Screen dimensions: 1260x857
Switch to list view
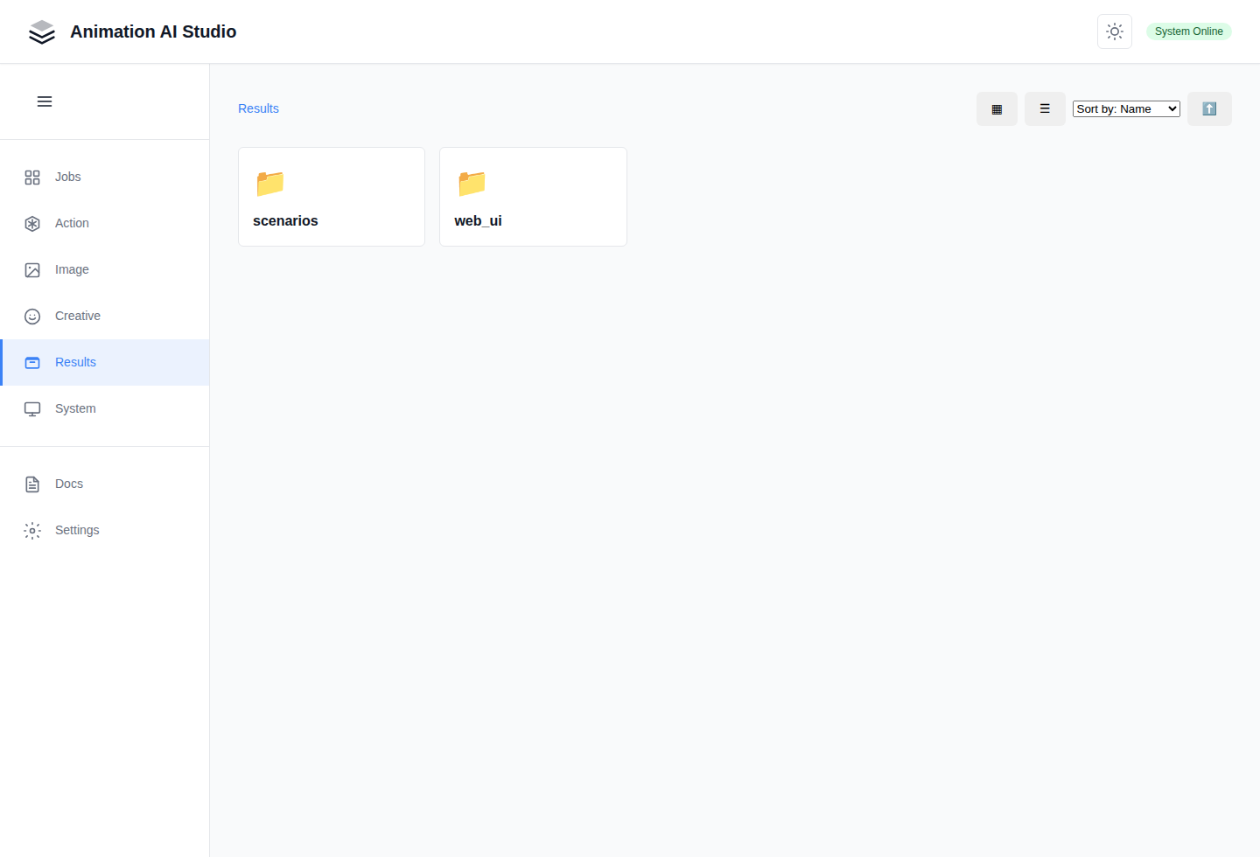(1045, 109)
